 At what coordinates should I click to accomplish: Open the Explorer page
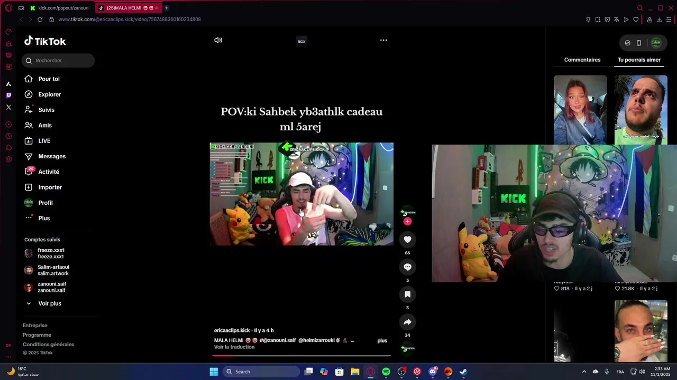point(42,94)
